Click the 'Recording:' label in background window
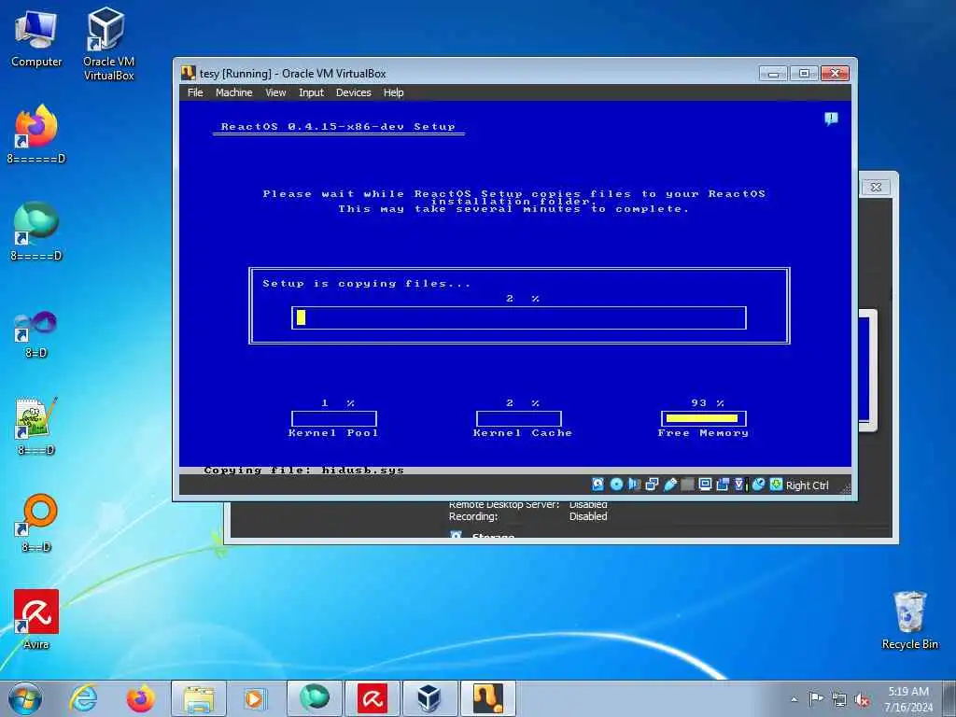 click(473, 516)
